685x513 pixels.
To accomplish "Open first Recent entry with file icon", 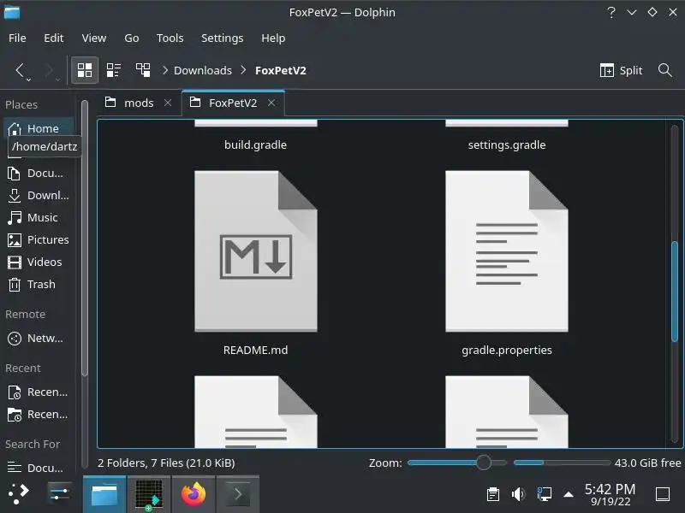I will 39,392.
